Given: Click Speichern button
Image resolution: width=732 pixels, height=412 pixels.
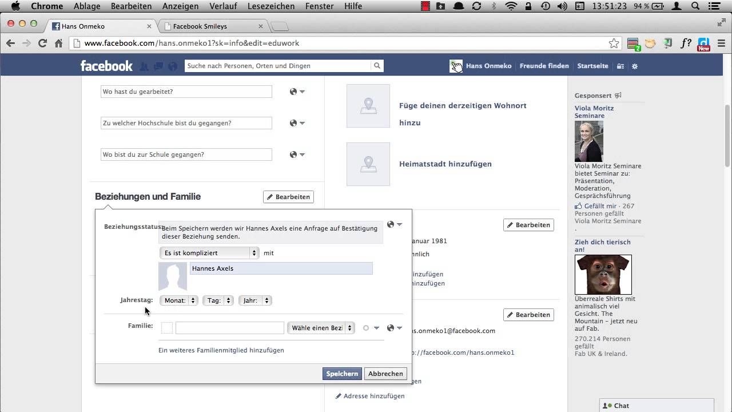Looking at the screenshot, I should tap(342, 374).
